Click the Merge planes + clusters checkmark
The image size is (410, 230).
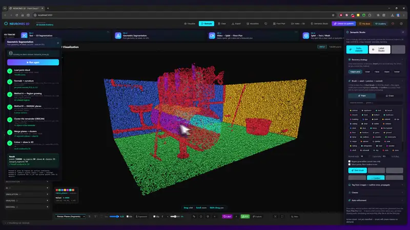[10, 132]
